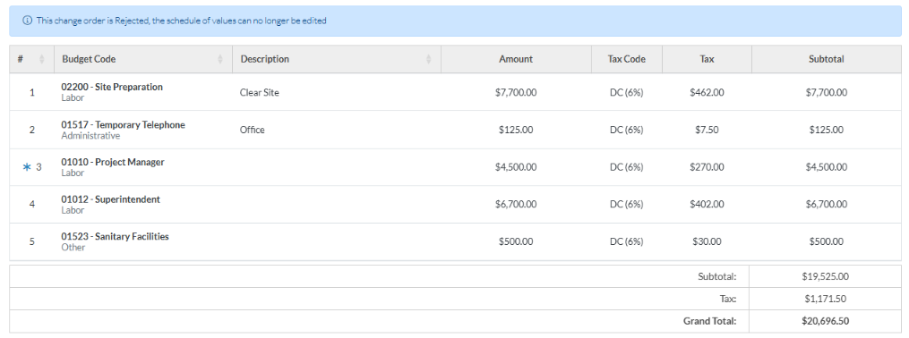Image resolution: width=909 pixels, height=338 pixels.
Task: Select 01012 - Superintendent budget code
Action: tap(110, 199)
